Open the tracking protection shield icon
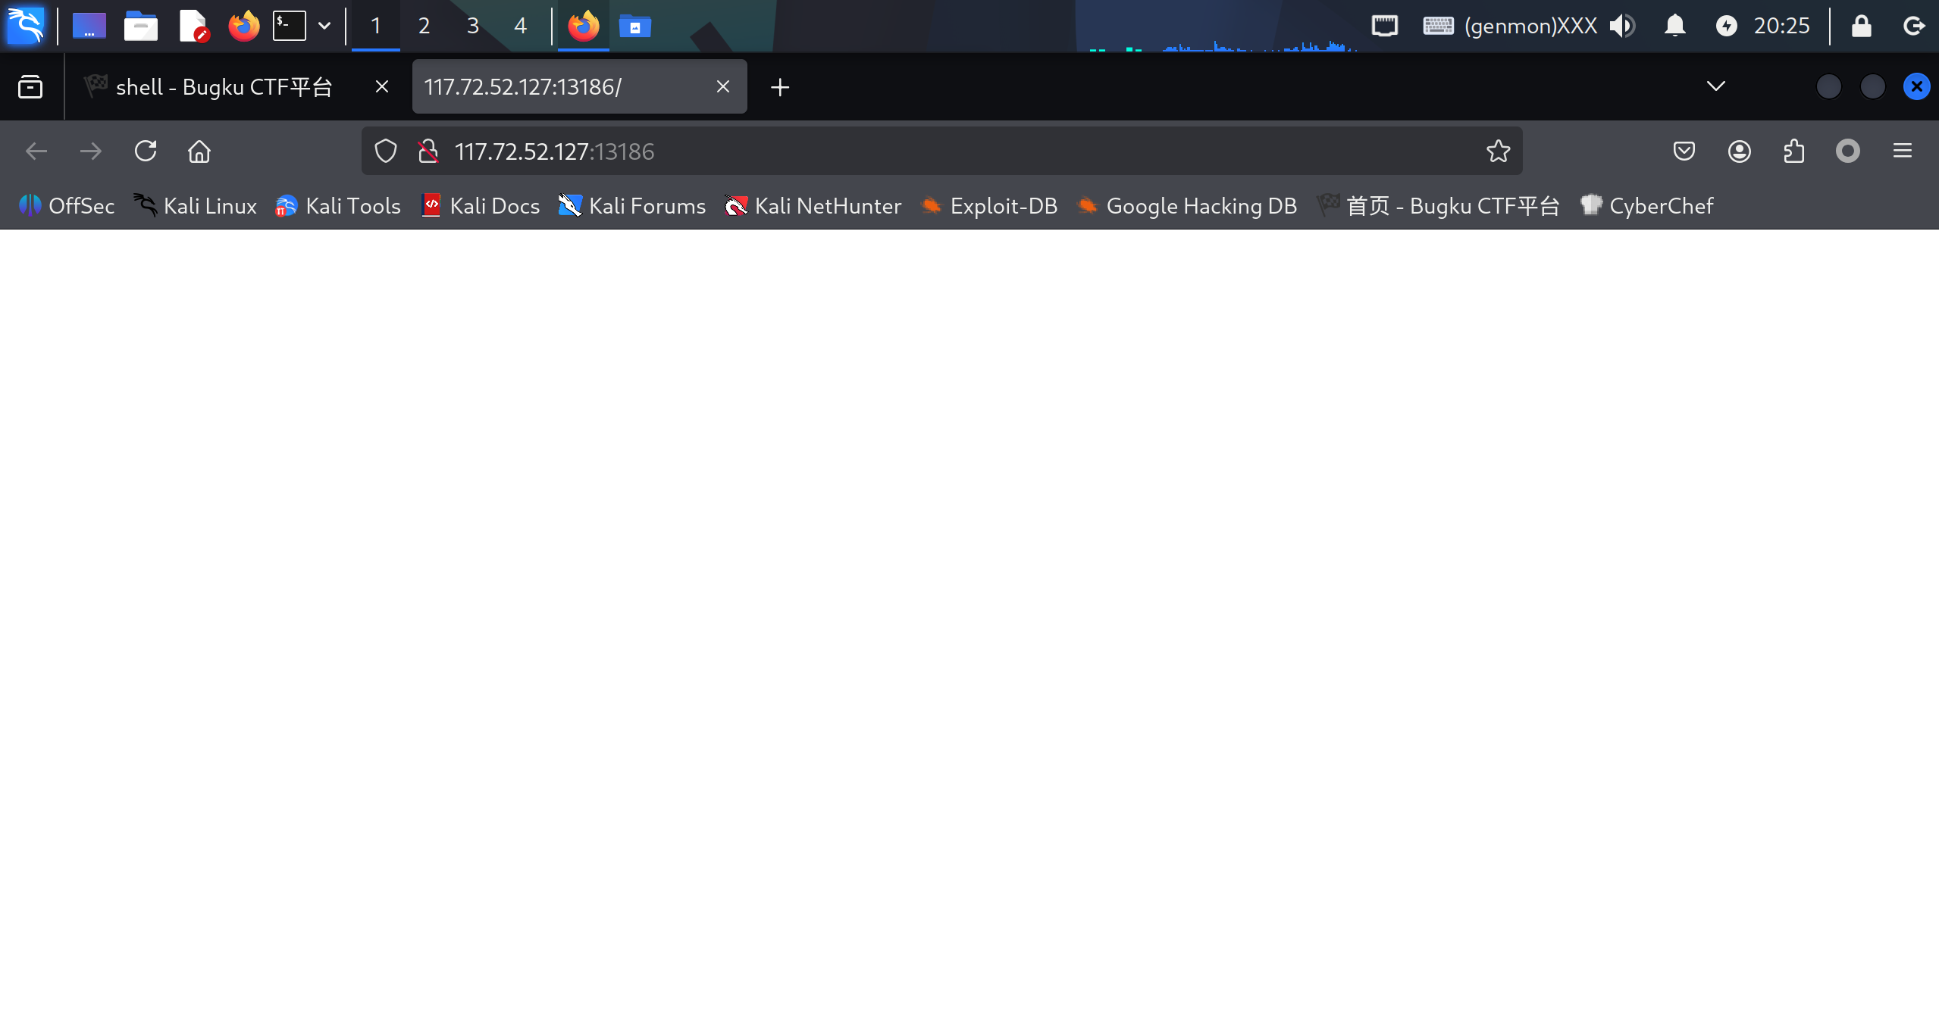Screen dimensions: 1939x1018 pos(386,151)
